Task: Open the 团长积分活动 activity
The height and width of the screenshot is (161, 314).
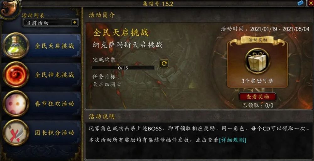Action: tap(41, 132)
